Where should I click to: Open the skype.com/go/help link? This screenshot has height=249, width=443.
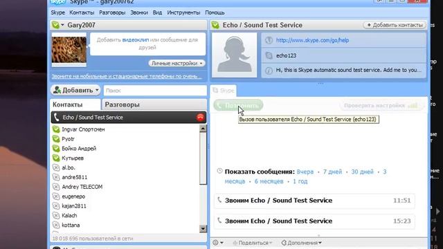pyautogui.click(x=312, y=40)
